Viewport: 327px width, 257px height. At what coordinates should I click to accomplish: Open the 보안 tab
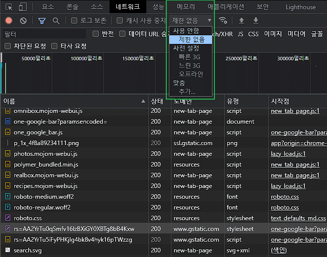click(x=263, y=7)
